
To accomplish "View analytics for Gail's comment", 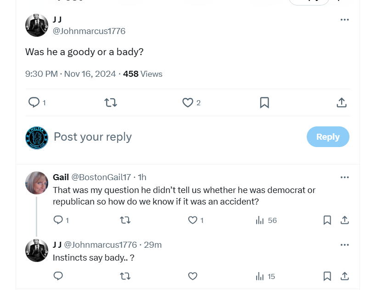I will 260,220.
